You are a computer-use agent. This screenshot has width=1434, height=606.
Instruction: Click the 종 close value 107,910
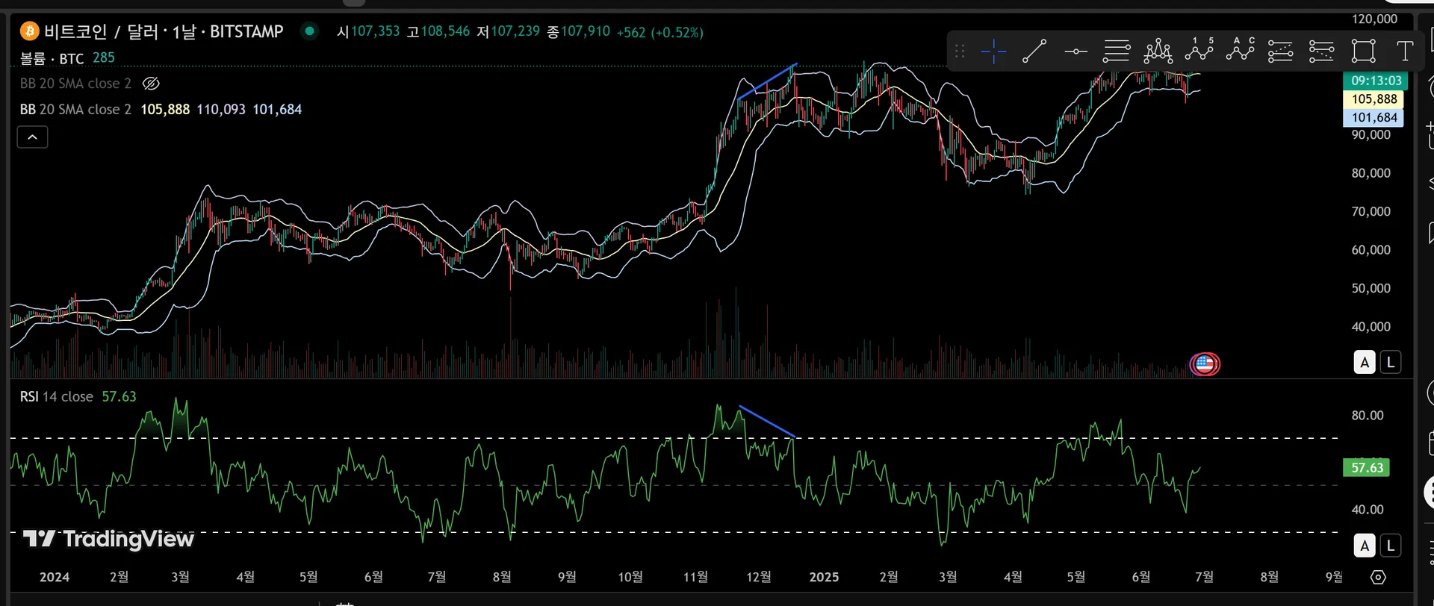point(586,31)
